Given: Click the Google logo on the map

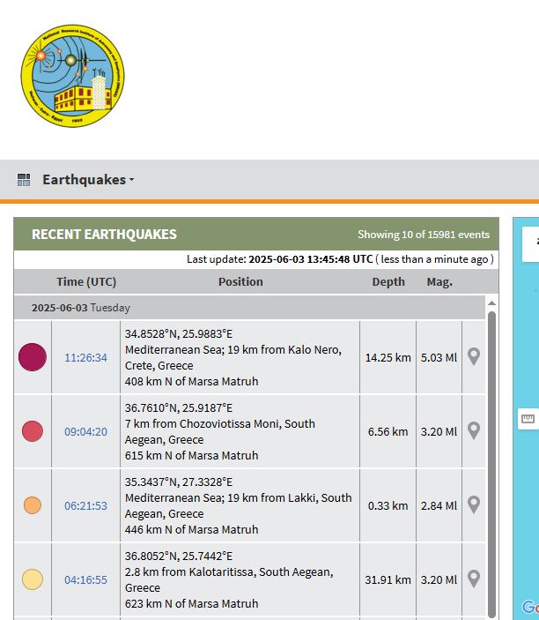Looking at the screenshot, I should point(529,608).
